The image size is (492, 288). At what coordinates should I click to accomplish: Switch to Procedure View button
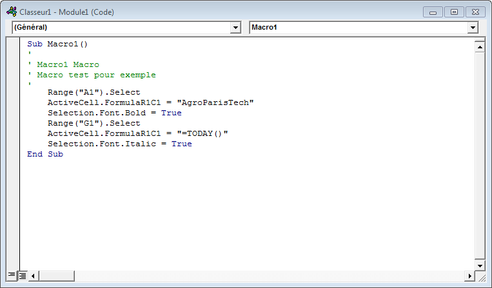(x=12, y=276)
